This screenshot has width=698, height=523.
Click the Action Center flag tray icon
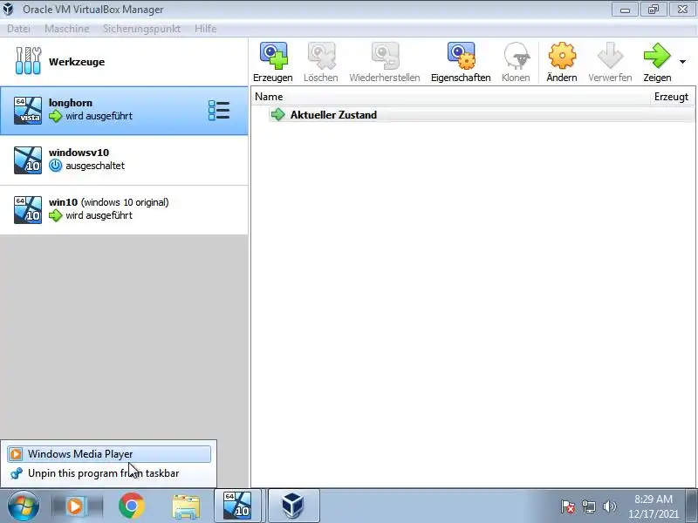(x=567, y=506)
